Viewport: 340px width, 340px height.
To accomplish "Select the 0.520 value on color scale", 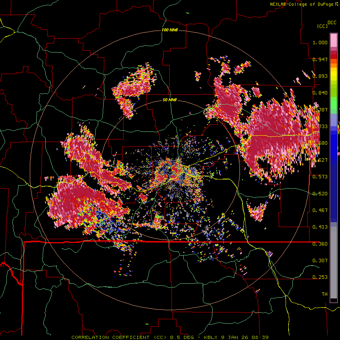I will [x=320, y=193].
